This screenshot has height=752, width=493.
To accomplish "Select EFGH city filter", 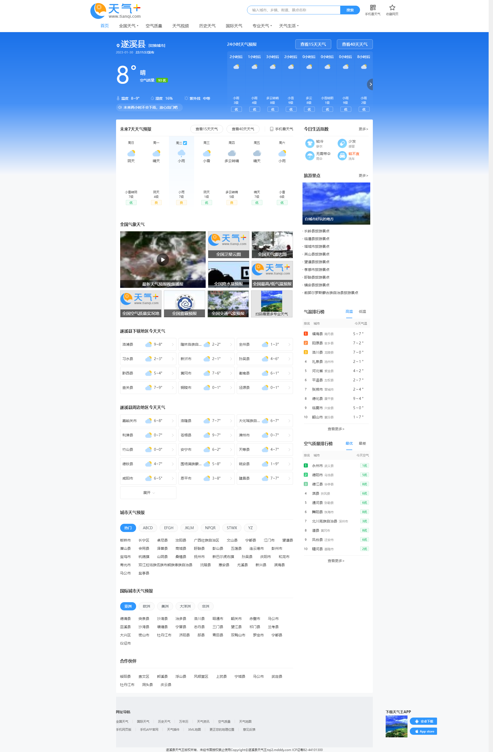I will pyautogui.click(x=168, y=528).
